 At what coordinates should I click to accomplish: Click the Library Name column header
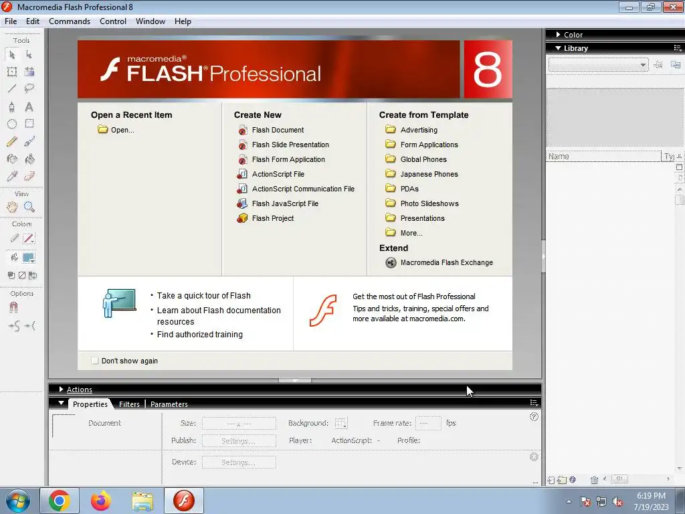604,157
